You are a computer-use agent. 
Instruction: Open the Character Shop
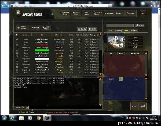click(x=65, y=13)
